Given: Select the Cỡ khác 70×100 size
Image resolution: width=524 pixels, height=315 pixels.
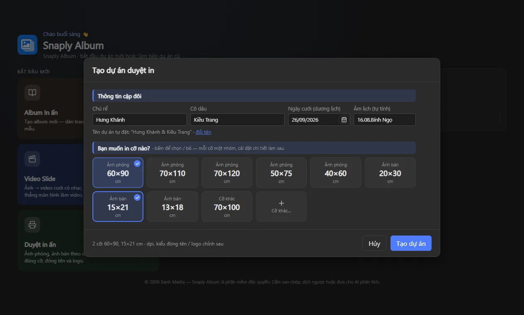Looking at the screenshot, I should [x=227, y=207].
